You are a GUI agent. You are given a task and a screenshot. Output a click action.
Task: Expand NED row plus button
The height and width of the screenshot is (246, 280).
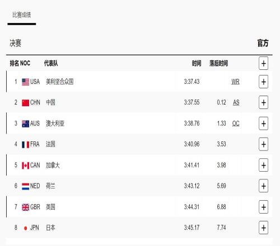263,186
